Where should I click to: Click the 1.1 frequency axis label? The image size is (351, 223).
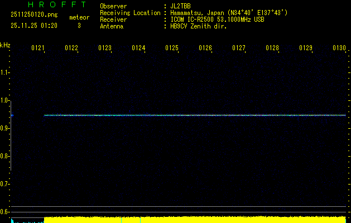coord(5,72)
